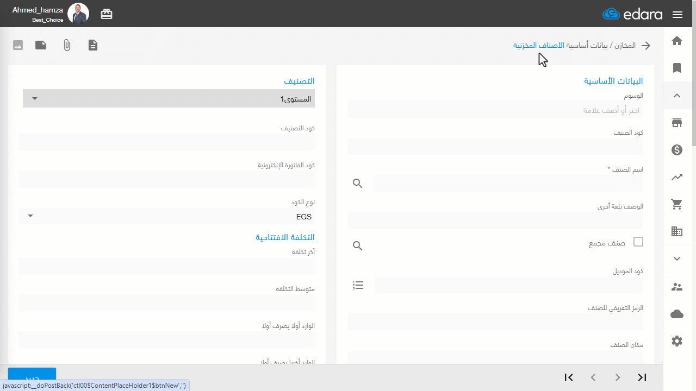Open the hamburger main menu
The image size is (696, 391).
click(677, 15)
